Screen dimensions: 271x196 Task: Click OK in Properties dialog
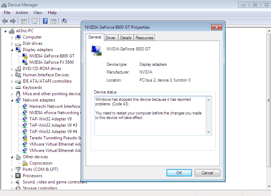coord(179,173)
